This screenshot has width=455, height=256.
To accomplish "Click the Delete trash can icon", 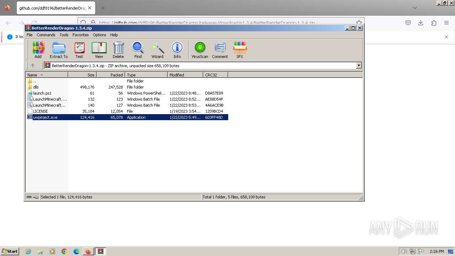I will (118, 50).
